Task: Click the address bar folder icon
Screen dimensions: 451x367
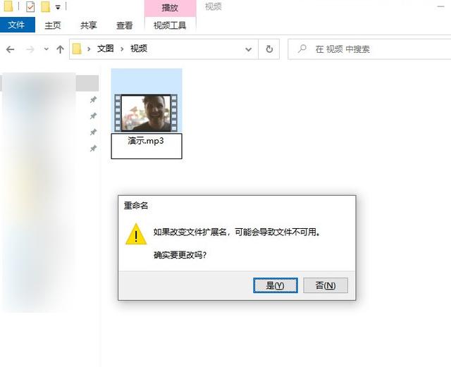Action: point(77,49)
